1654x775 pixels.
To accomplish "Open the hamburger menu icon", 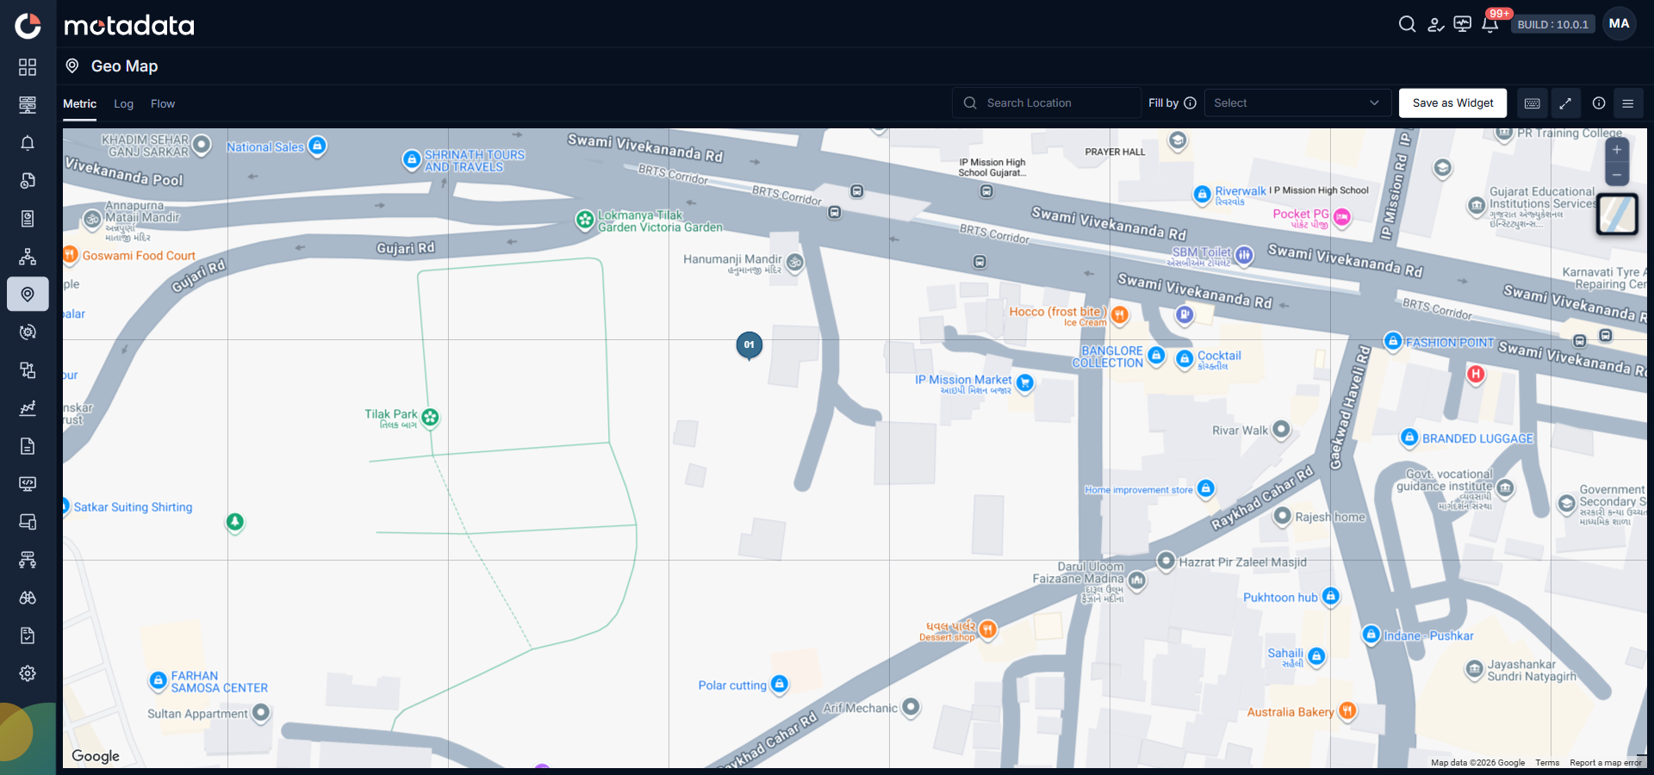I will coord(1628,103).
